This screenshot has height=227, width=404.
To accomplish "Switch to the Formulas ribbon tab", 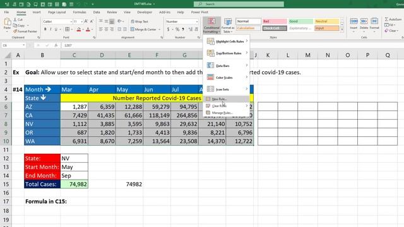I will click(80, 12).
